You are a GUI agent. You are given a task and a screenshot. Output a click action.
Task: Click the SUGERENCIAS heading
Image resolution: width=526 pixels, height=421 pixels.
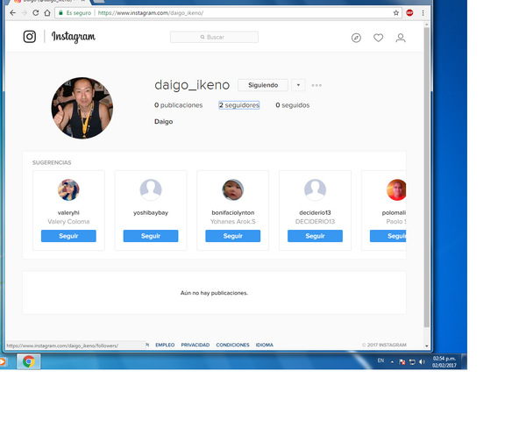[52, 162]
